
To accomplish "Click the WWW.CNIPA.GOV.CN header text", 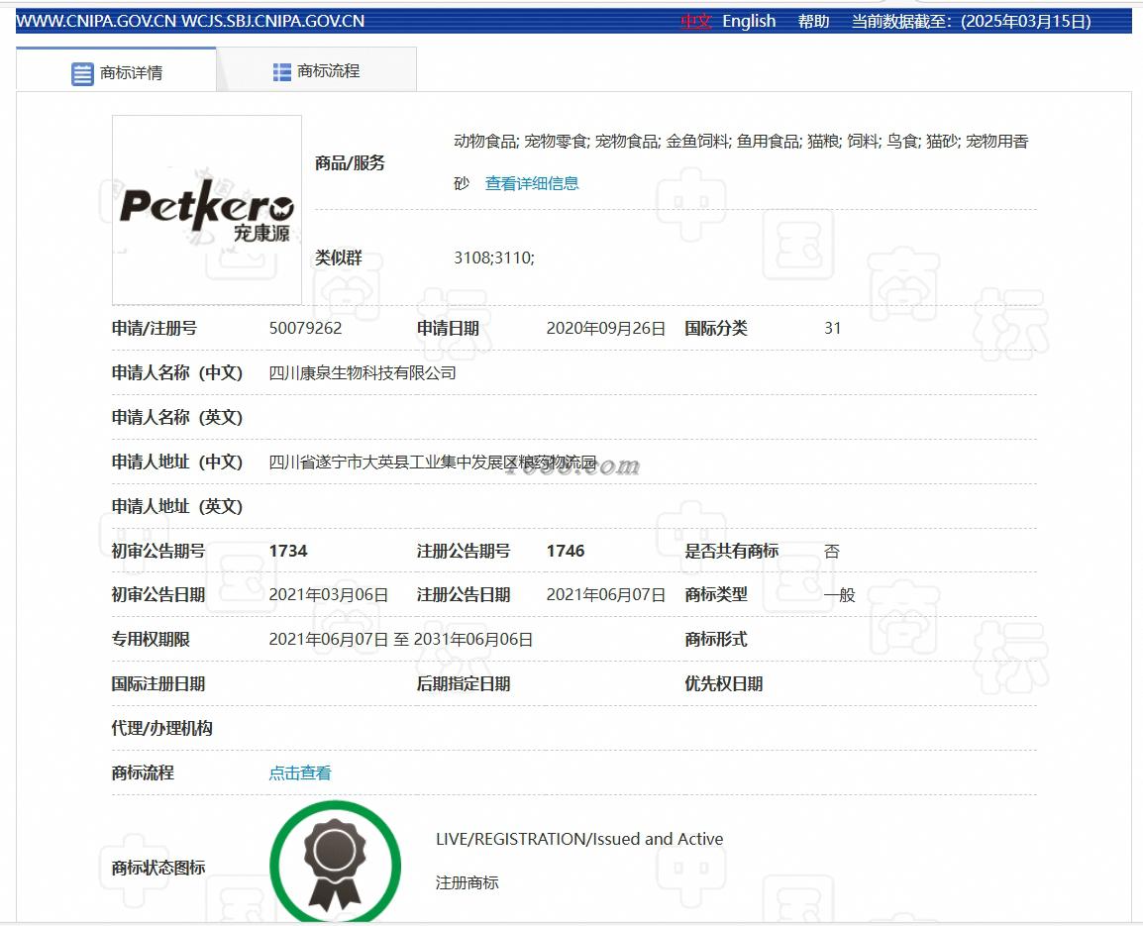I will pyautogui.click(x=96, y=21).
